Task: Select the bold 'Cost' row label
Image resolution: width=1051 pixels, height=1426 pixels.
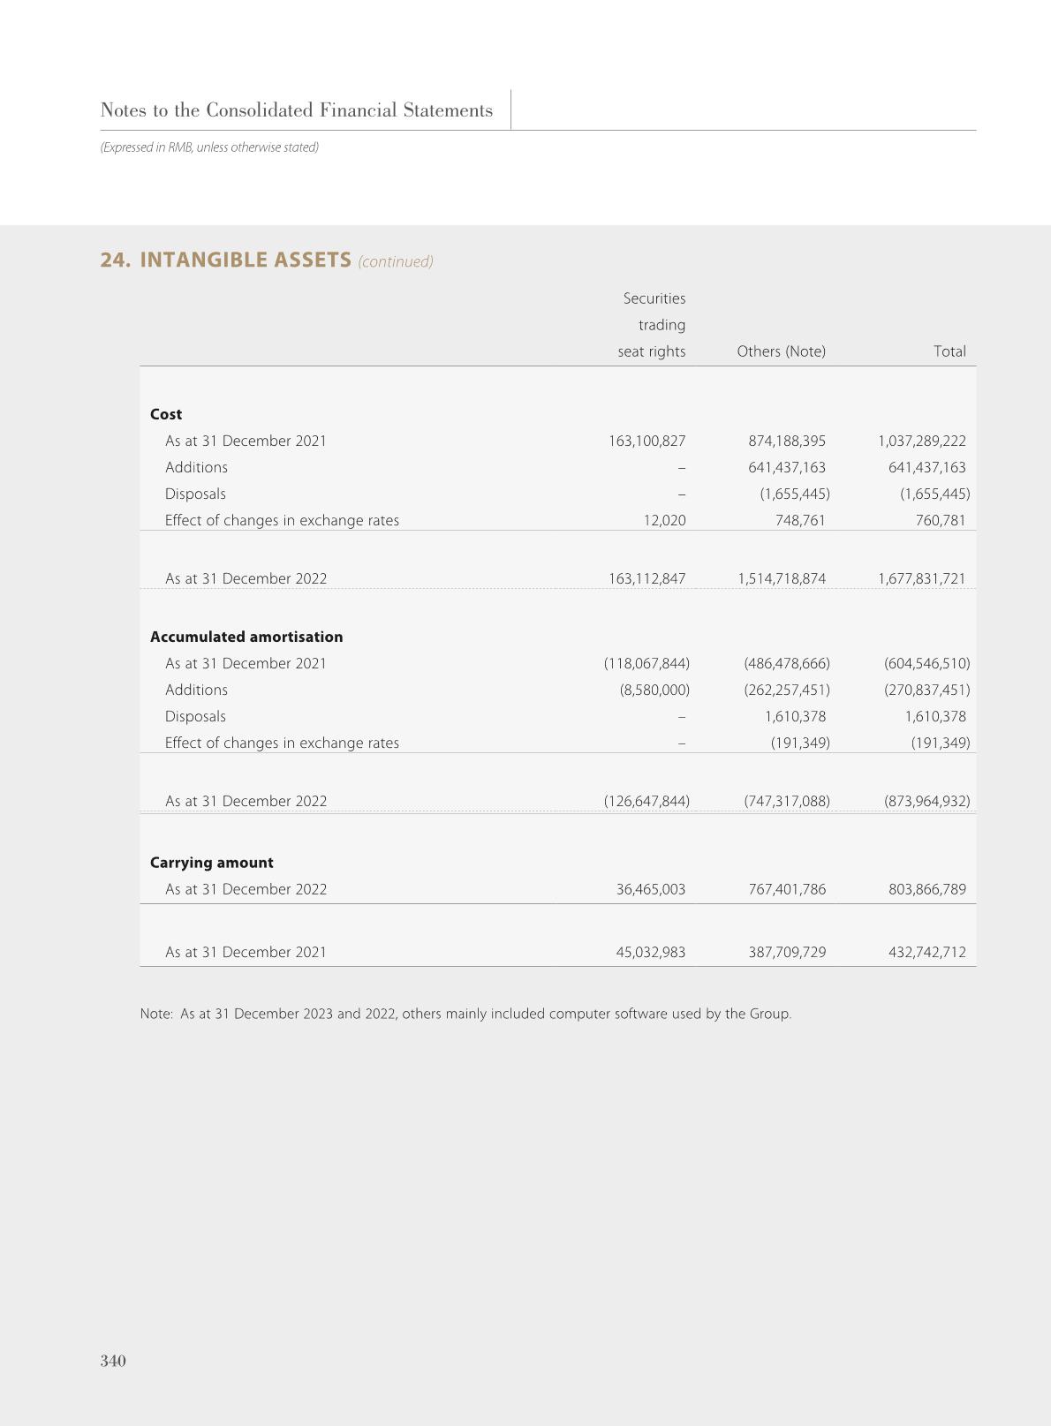Action: 166,414
